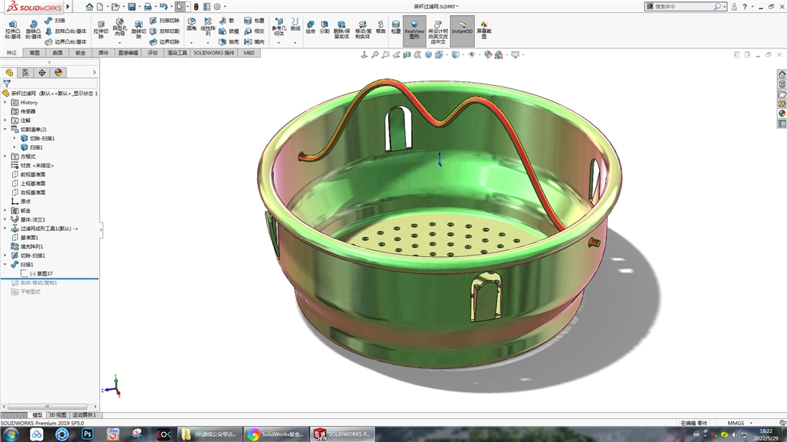Click the command search input field

point(683,7)
